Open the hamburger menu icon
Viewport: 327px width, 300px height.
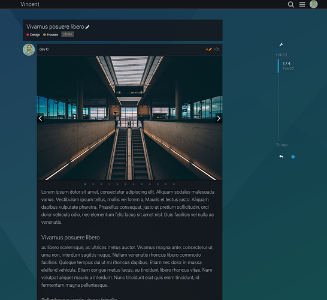point(302,4)
